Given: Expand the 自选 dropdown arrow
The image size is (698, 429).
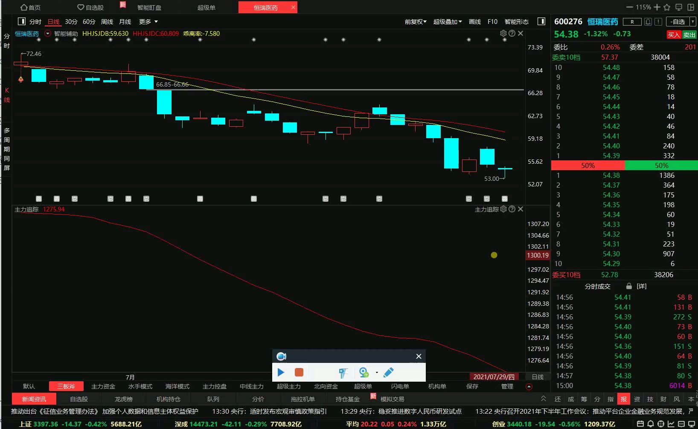Looking at the screenshot, I should tap(692, 22).
